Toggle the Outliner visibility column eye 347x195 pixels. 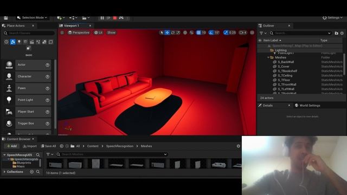(x=260, y=40)
